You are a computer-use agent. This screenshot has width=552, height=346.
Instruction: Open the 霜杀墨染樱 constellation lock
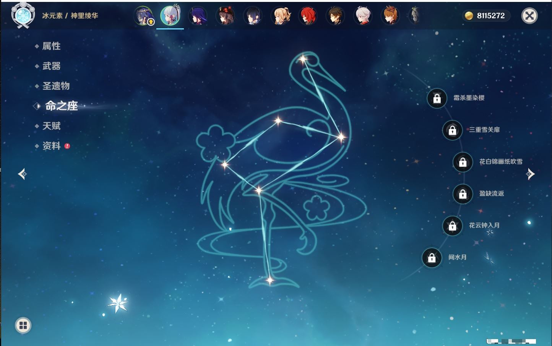click(437, 98)
